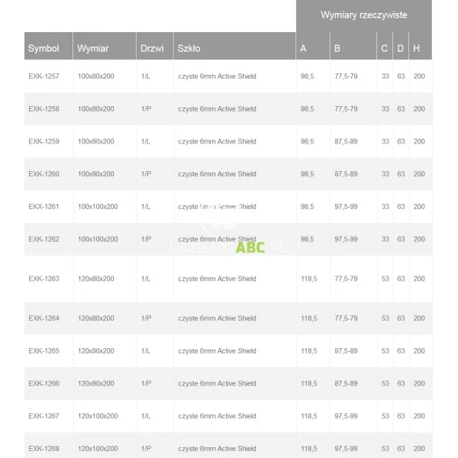
Task: Click the ABC watermark logo
Action: (250, 247)
